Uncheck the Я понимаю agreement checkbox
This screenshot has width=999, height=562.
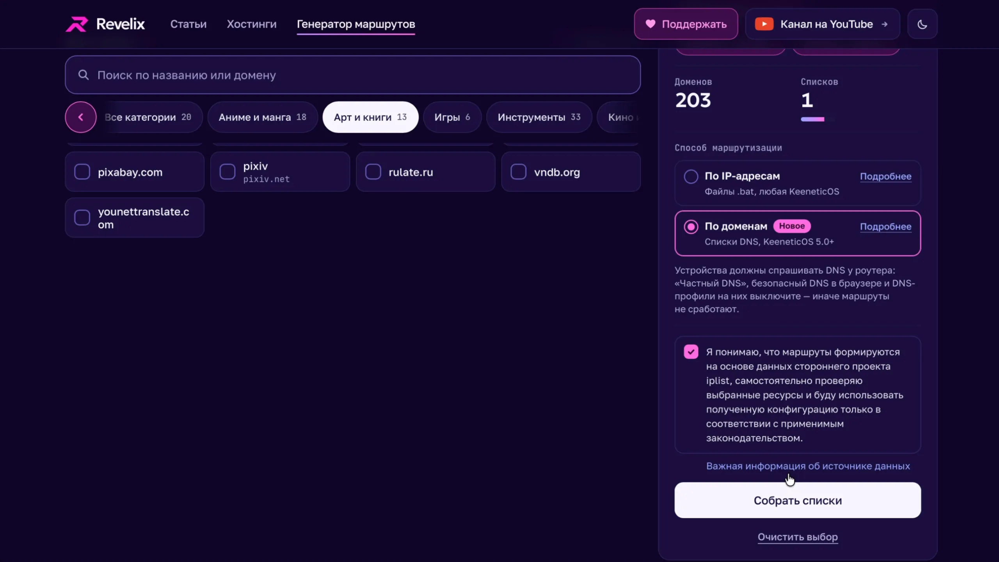tap(691, 352)
